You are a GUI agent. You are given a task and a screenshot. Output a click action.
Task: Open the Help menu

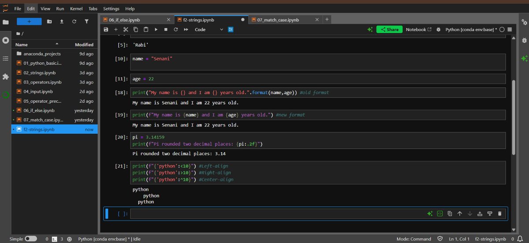130,8
